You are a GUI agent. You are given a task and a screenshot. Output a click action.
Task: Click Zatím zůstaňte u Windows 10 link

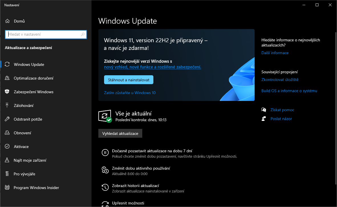point(130,93)
